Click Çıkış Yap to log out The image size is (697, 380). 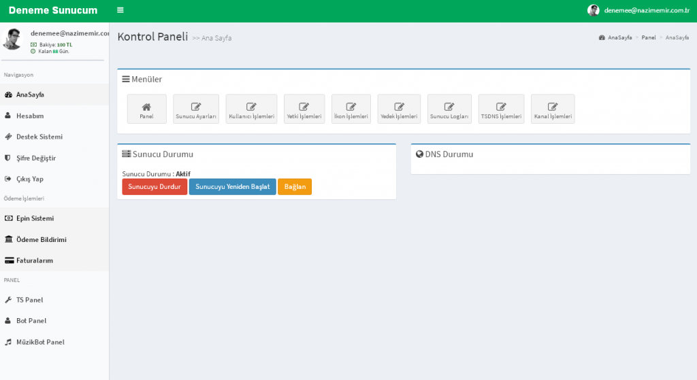click(x=54, y=179)
